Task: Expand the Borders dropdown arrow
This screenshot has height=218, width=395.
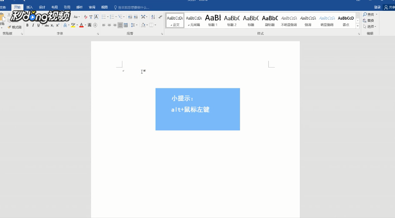Action: coord(155,25)
